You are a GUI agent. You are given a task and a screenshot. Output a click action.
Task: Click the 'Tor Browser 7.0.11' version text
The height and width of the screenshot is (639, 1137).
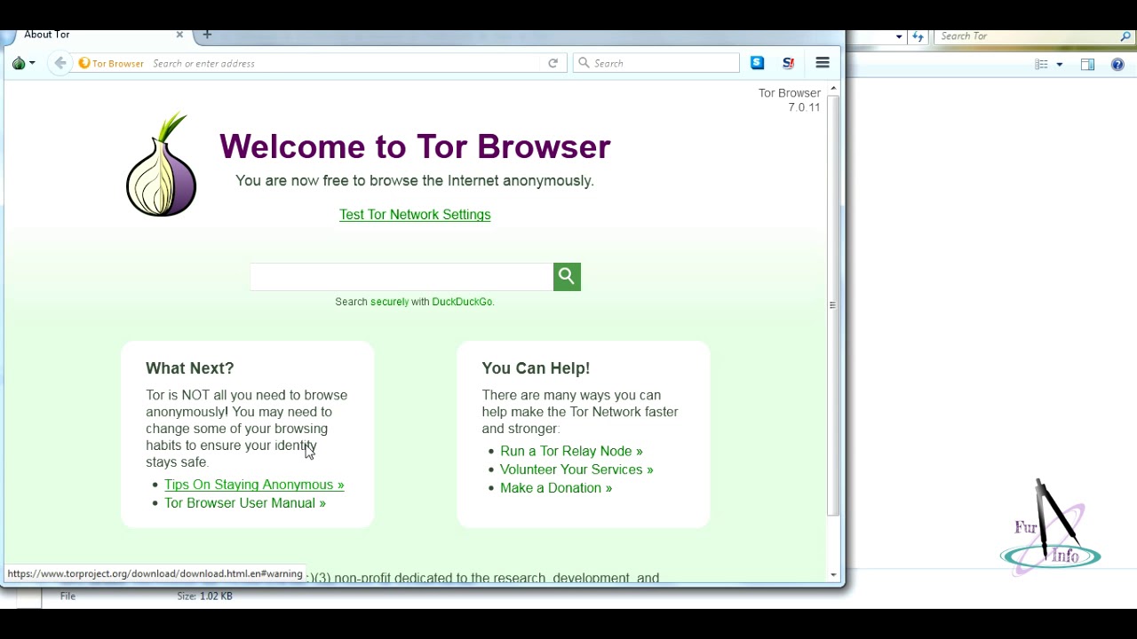pos(790,99)
